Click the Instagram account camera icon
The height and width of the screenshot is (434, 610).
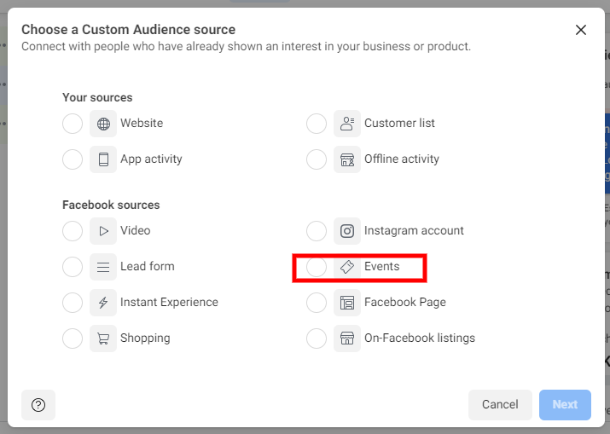click(347, 231)
